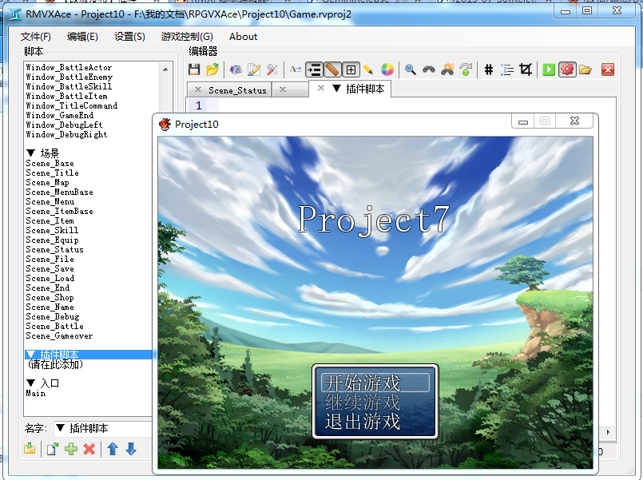The image size is (643, 480).
Task: Click the 名字 script name field
Action: (102, 429)
